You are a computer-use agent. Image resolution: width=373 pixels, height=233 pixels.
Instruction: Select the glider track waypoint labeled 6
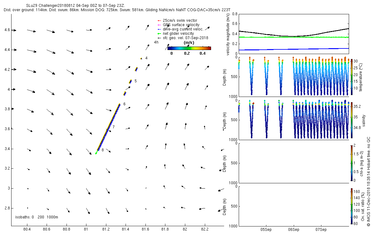point(124,104)
